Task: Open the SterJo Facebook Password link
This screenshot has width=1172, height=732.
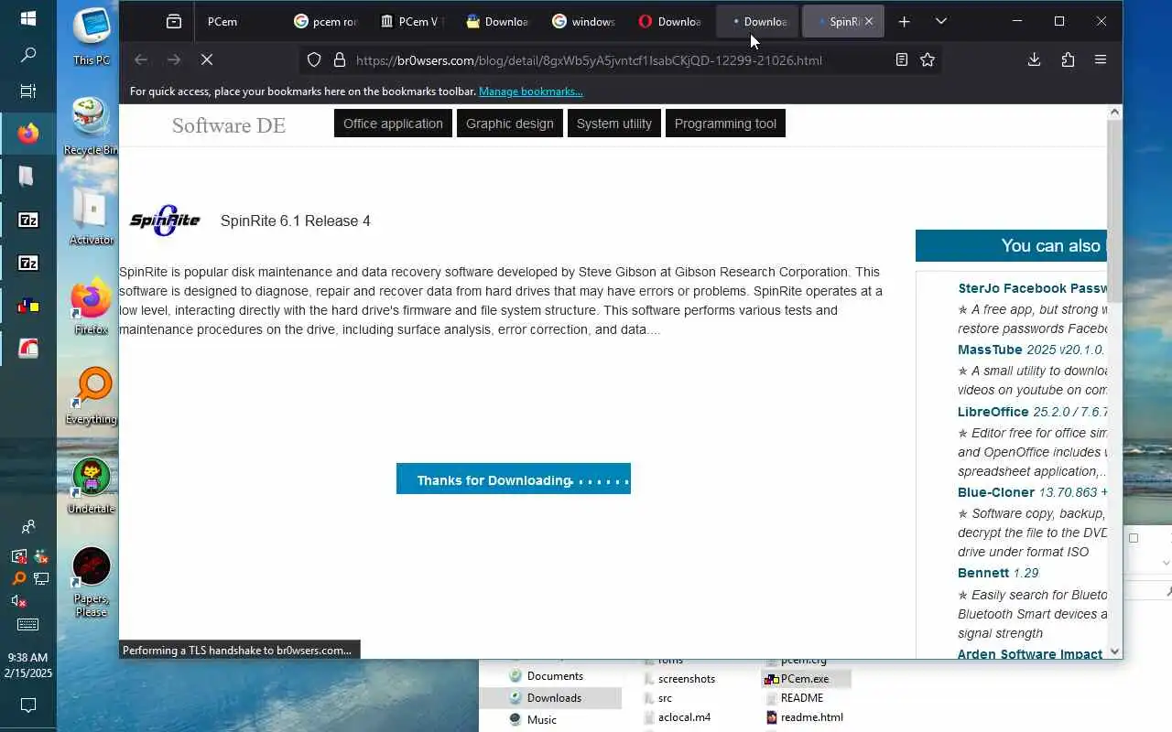Action: 1032,288
